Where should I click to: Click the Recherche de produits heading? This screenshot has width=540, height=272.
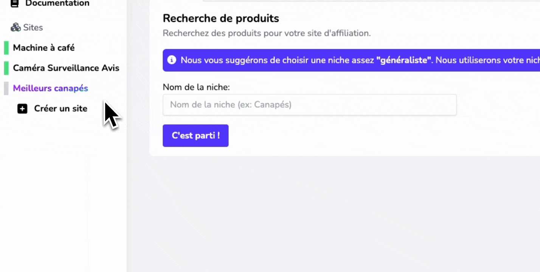(221, 18)
